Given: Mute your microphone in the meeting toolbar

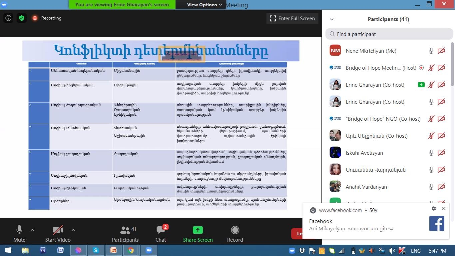Looking at the screenshot, I should (x=19, y=234).
